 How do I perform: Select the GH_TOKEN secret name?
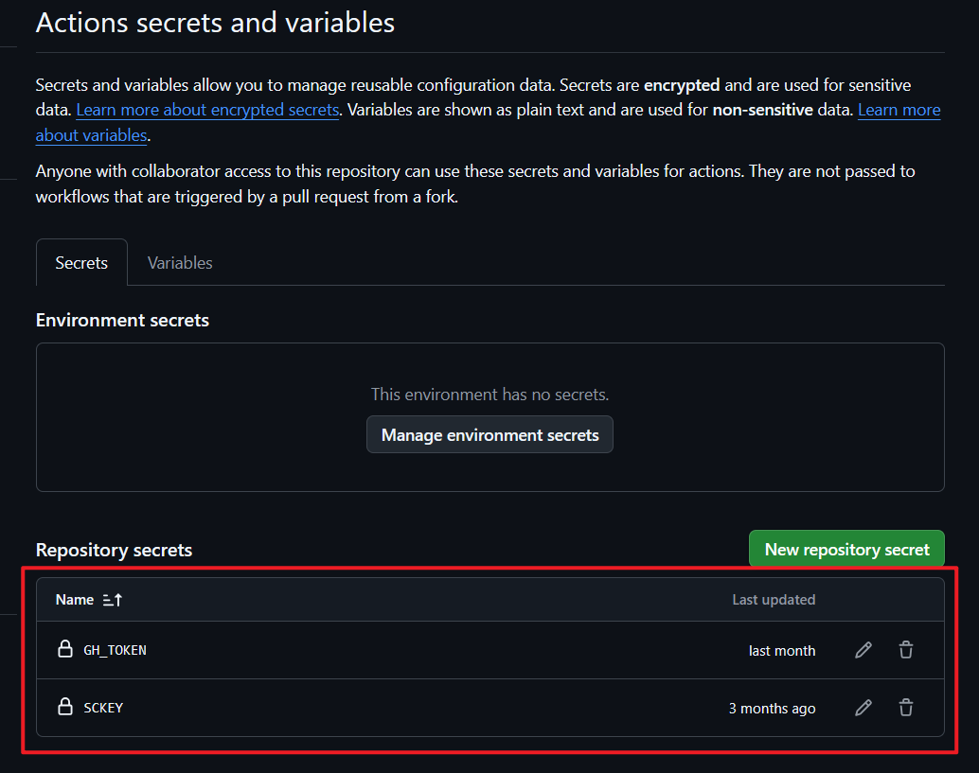coord(115,650)
